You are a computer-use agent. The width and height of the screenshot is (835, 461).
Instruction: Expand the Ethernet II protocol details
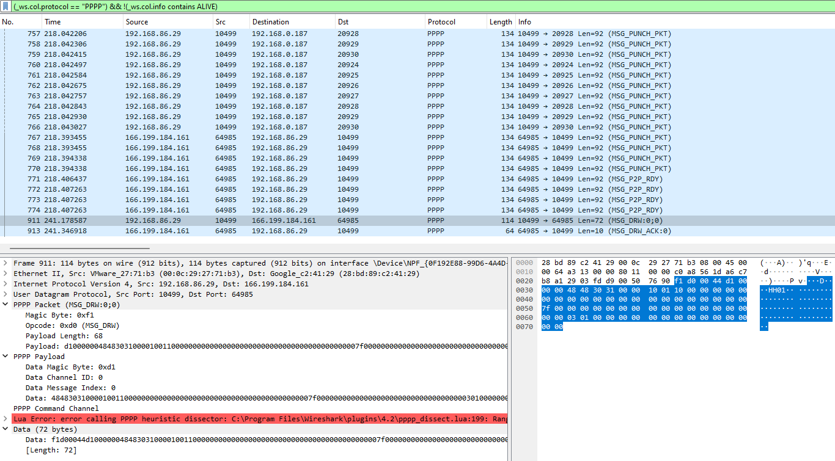click(x=6, y=274)
